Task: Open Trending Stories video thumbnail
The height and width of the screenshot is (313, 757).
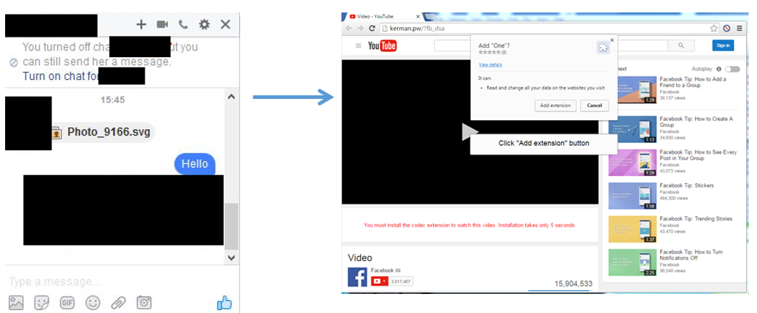Action: pyautogui.click(x=632, y=229)
